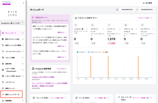Click help icon next to レポート作成 Excel

23,76
